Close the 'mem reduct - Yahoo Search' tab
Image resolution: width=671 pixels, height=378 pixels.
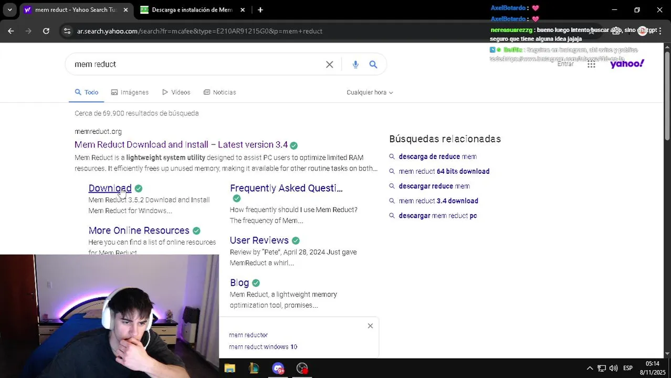[126, 9]
